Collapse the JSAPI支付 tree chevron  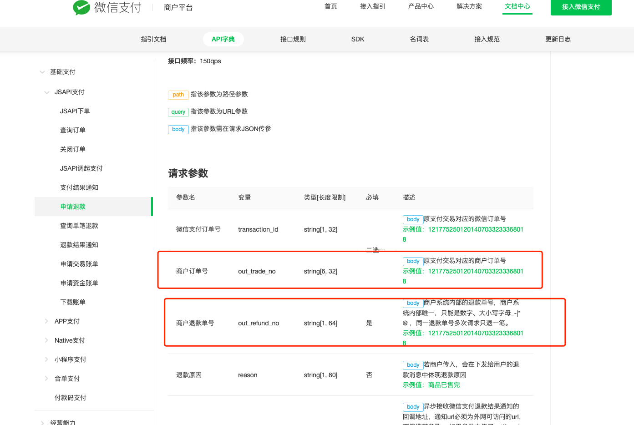[47, 92]
